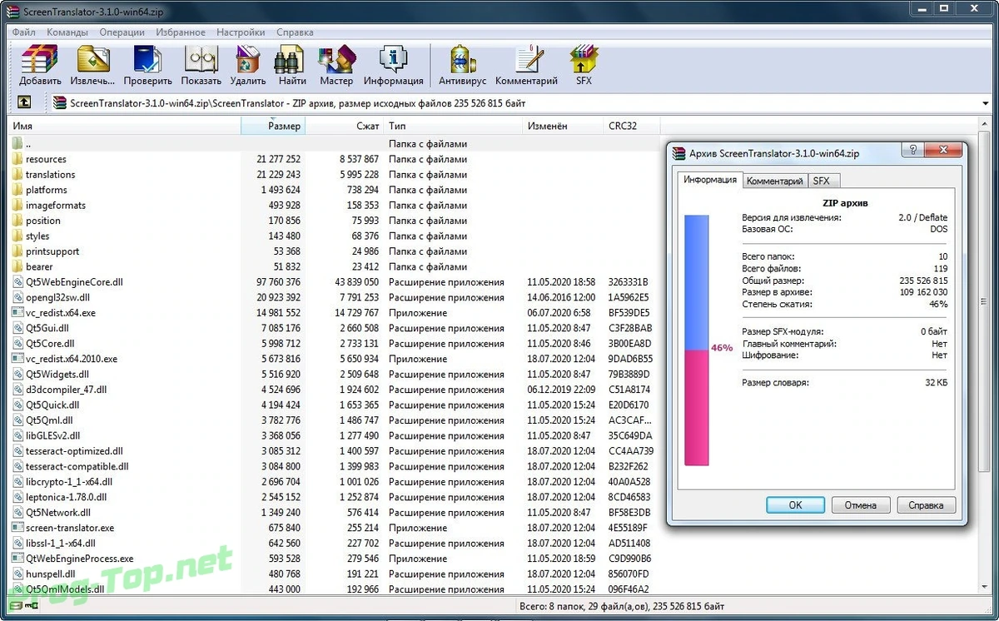Click the platforms folder icon
The image size is (999, 621).
(x=17, y=190)
